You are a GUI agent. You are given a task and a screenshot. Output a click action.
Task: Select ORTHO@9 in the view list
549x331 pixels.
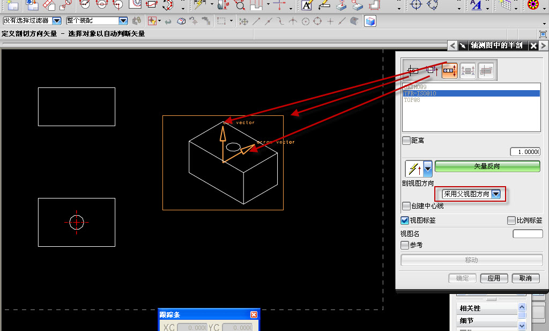point(472,87)
